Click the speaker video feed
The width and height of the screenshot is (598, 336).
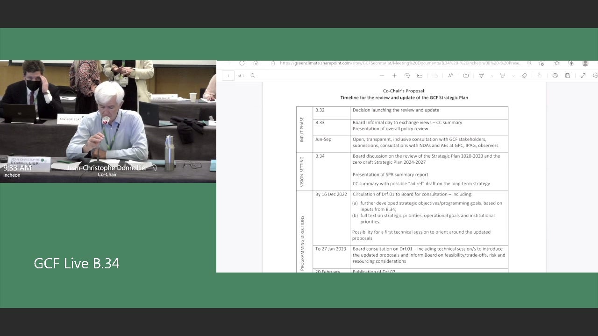(108, 121)
